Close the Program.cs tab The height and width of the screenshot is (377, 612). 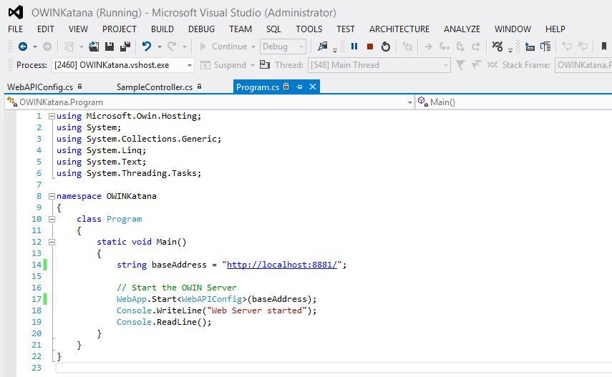click(313, 87)
